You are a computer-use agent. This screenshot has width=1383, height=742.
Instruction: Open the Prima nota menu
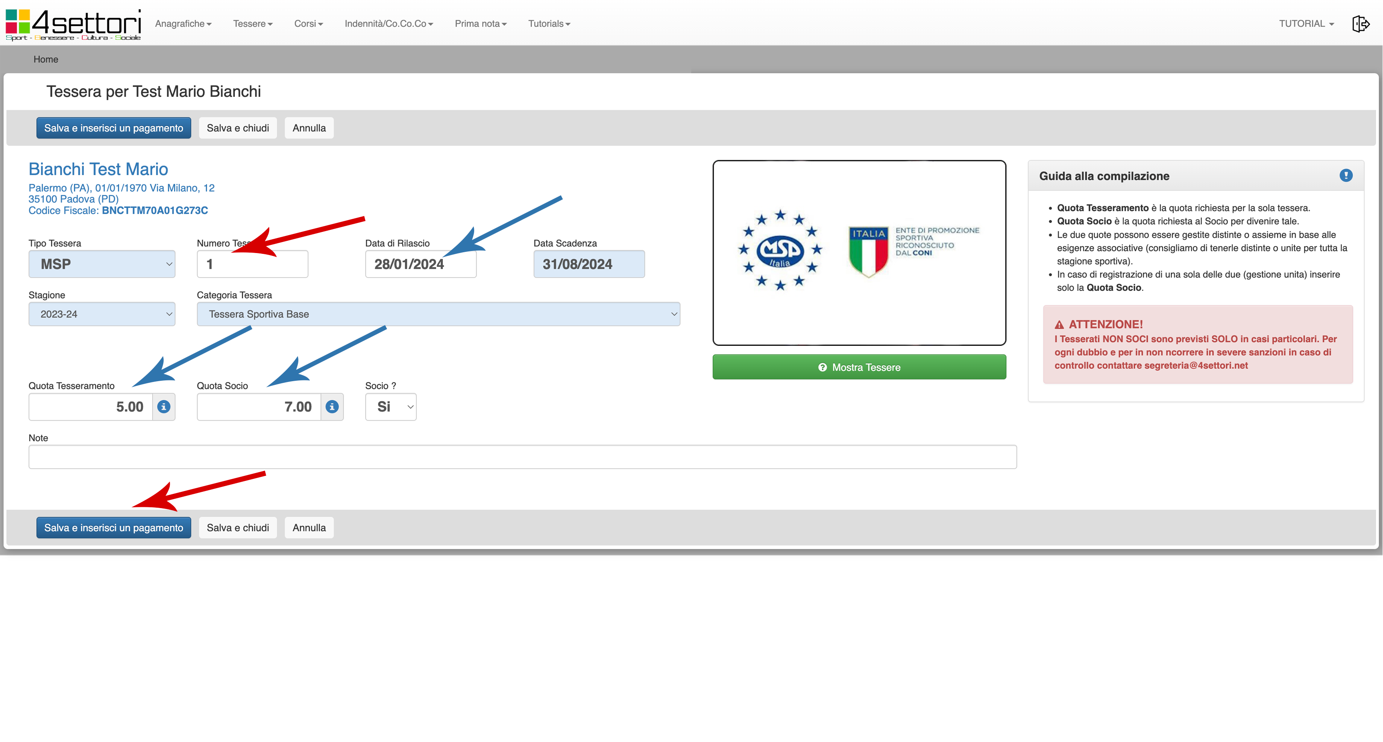click(x=481, y=24)
